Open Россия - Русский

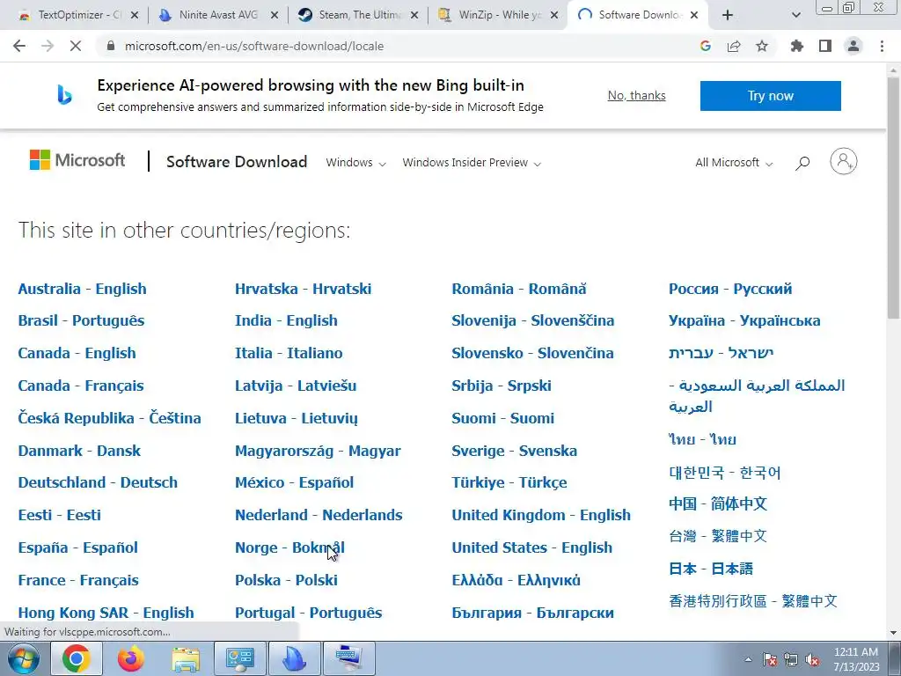click(x=730, y=289)
